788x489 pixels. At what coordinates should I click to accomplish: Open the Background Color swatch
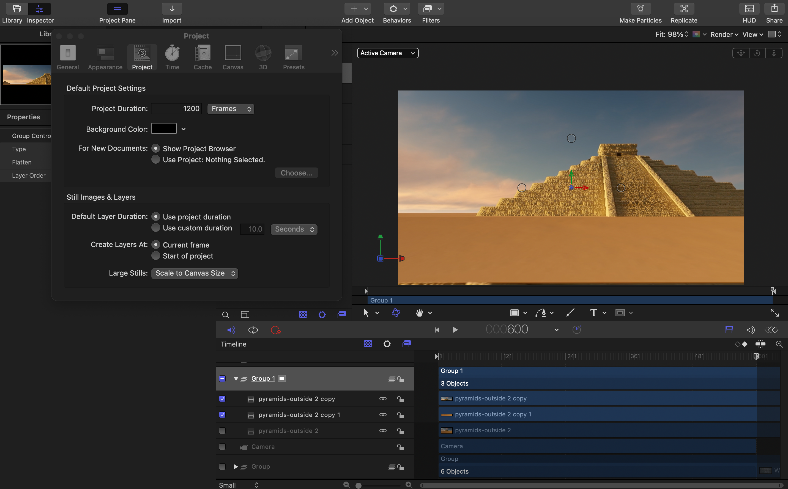tap(164, 129)
